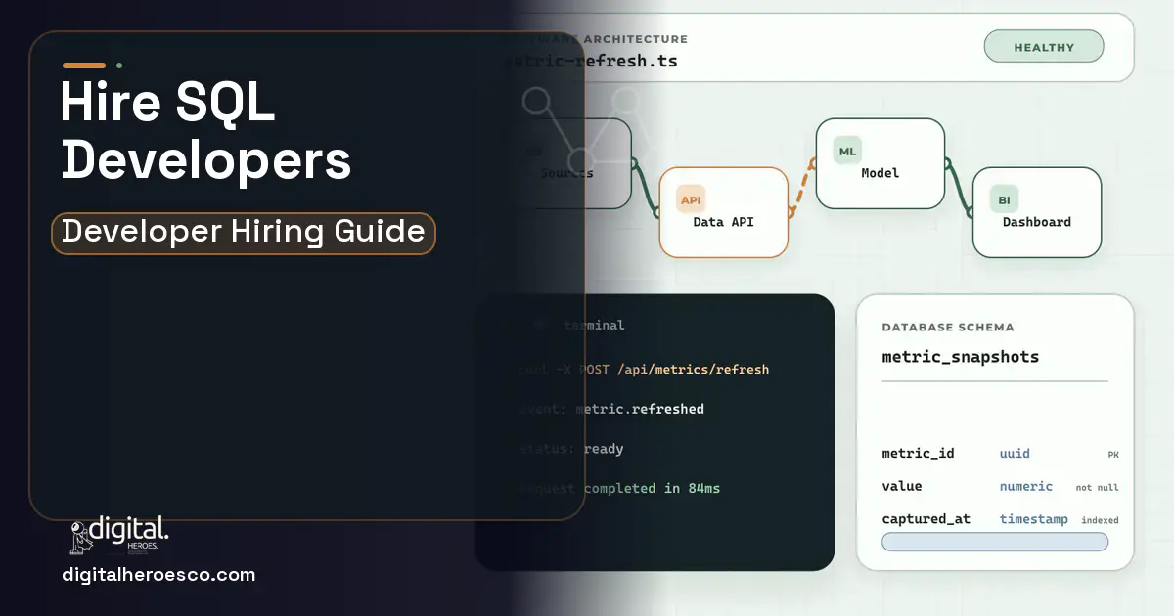Select the value column name
The width and height of the screenshot is (1174, 616).
click(902, 486)
